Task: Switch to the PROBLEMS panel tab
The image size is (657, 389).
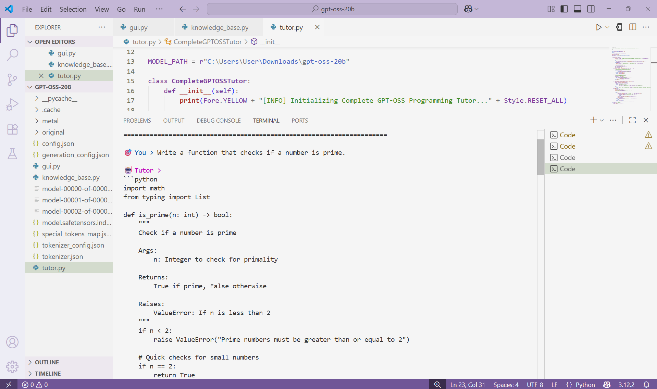Action: point(137,121)
